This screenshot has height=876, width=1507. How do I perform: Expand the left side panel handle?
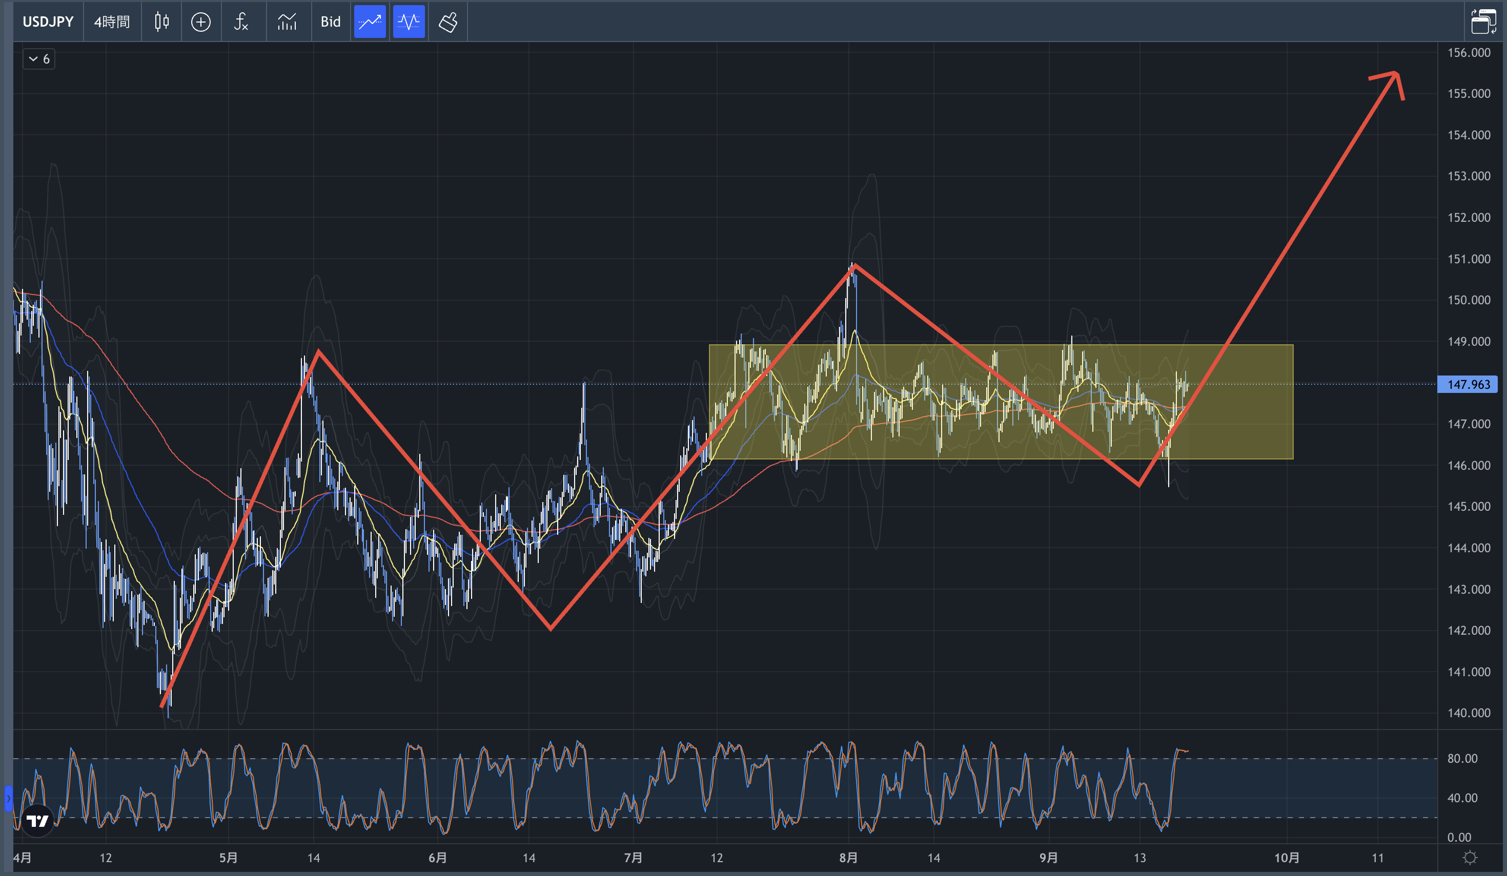(8, 798)
